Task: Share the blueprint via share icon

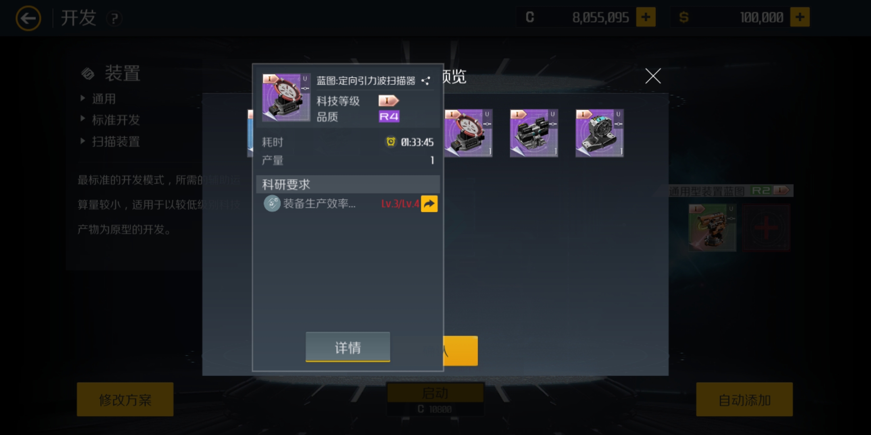Action: 426,81
